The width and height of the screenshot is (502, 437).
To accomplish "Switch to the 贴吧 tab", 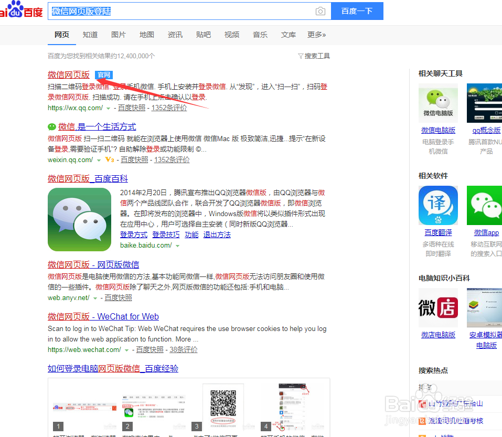I will (204, 35).
